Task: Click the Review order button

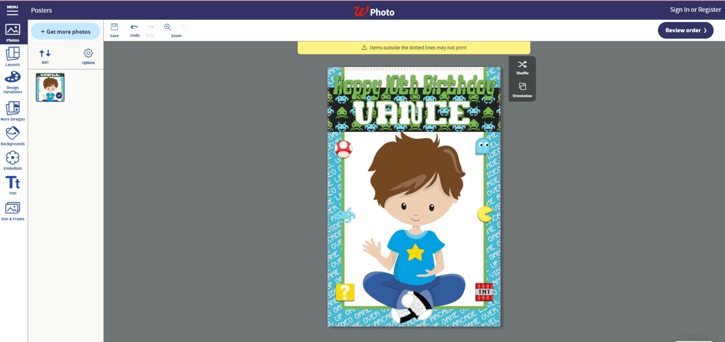Action: [685, 30]
